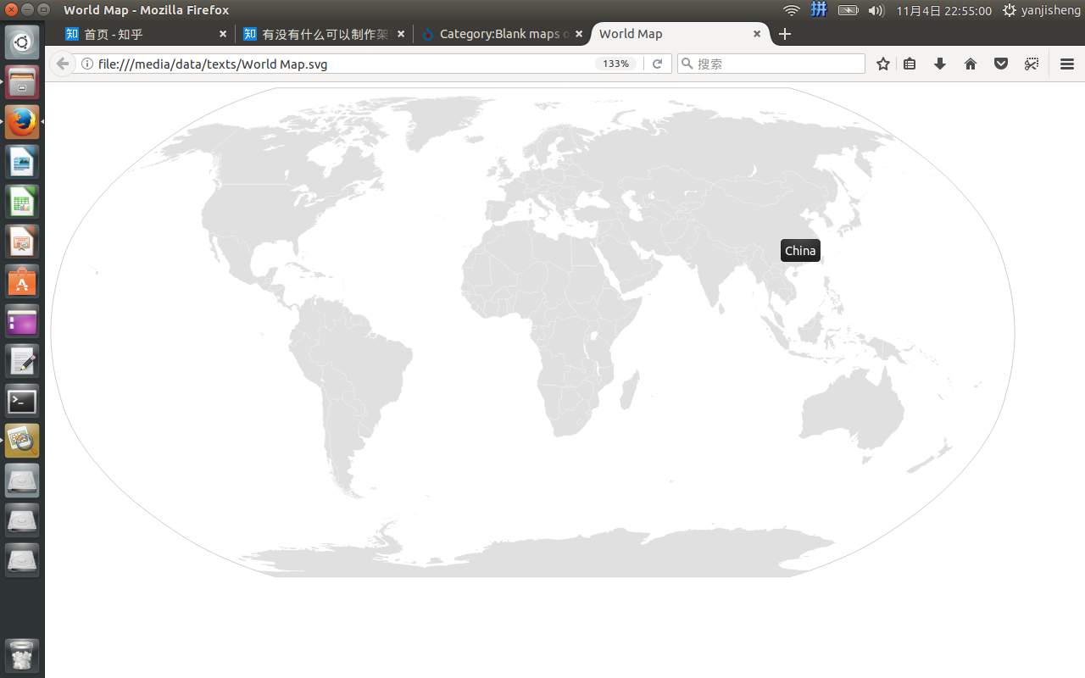
Task: Show bookmarks list icon in toolbar
Action: (x=910, y=64)
